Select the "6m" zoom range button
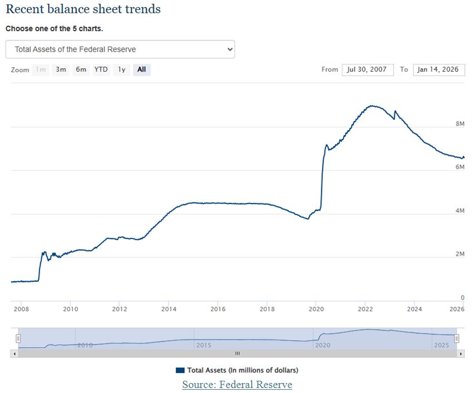This screenshot has width=475, height=393. [x=80, y=69]
